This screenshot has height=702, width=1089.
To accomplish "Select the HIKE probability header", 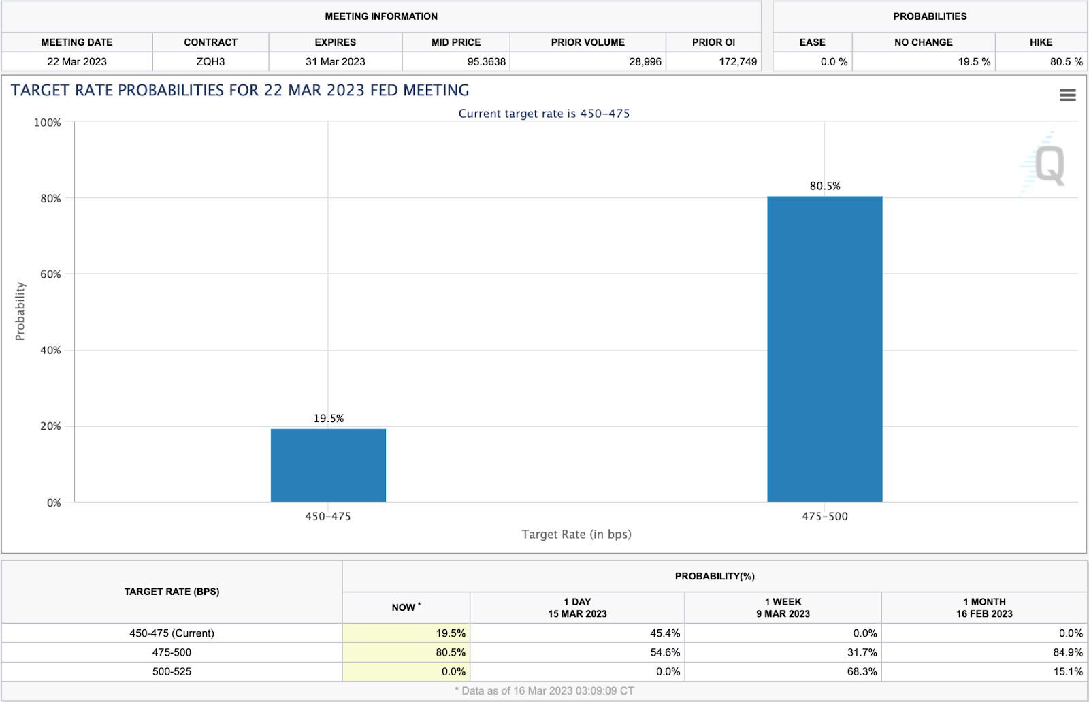I will 1041,42.
